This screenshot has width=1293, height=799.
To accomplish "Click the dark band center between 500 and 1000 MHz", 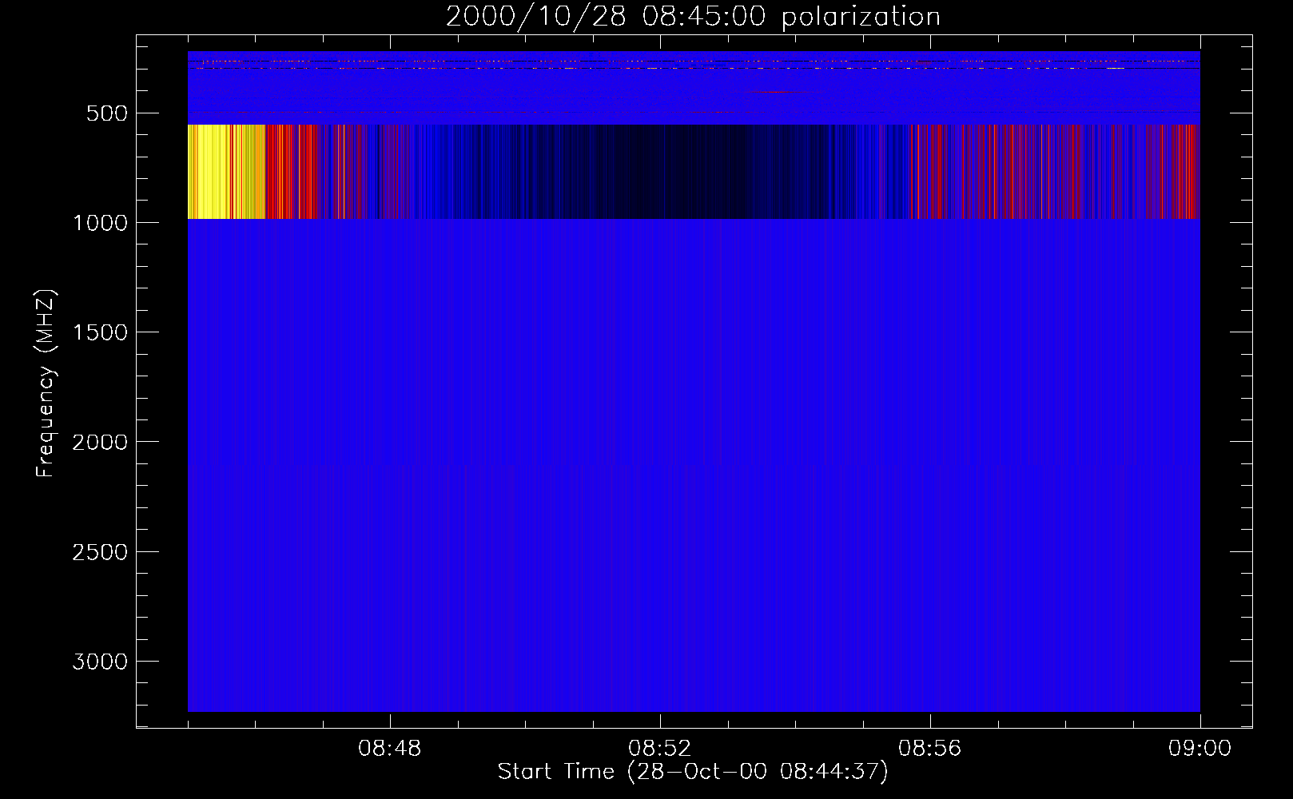I will click(694, 172).
